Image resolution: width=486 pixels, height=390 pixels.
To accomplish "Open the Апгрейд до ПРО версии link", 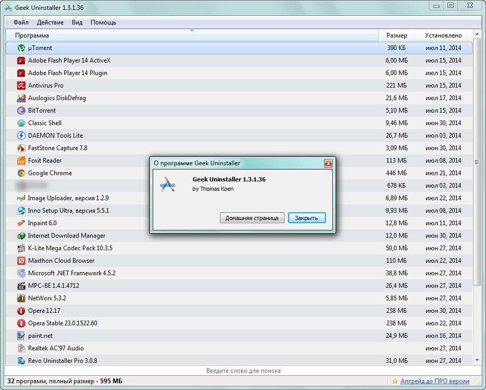I will (x=434, y=381).
